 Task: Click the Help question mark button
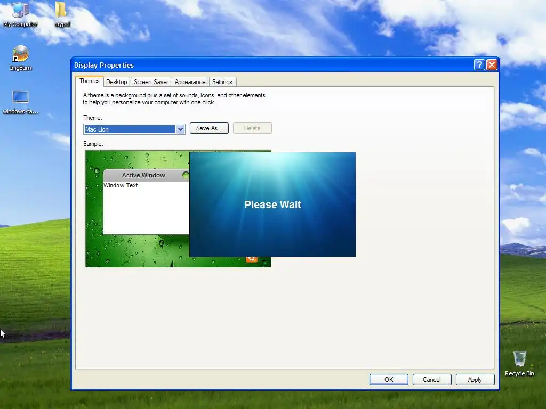click(x=479, y=64)
